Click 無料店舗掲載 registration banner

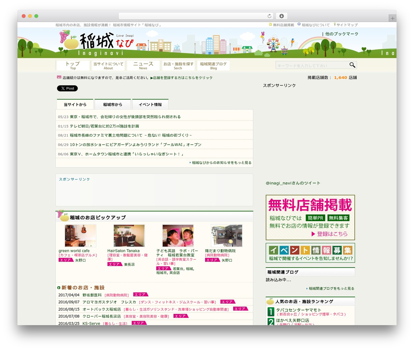pyautogui.click(x=310, y=217)
